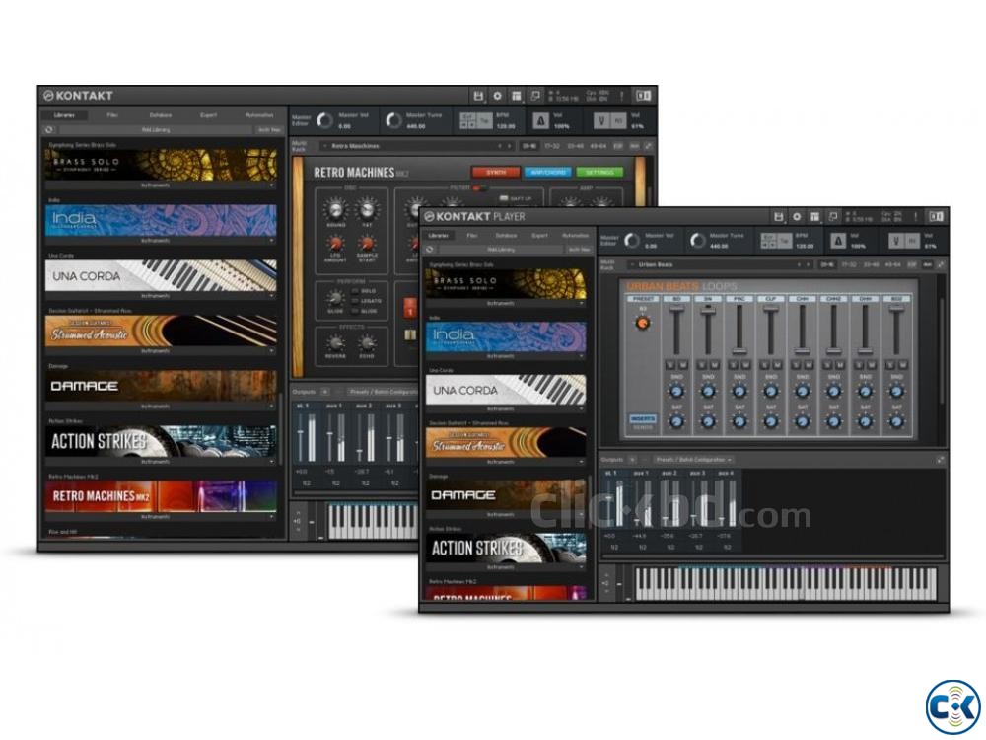This screenshot has width=986, height=740.
Task: Mute the CLP channel in Urban Beats
Action: [777, 365]
